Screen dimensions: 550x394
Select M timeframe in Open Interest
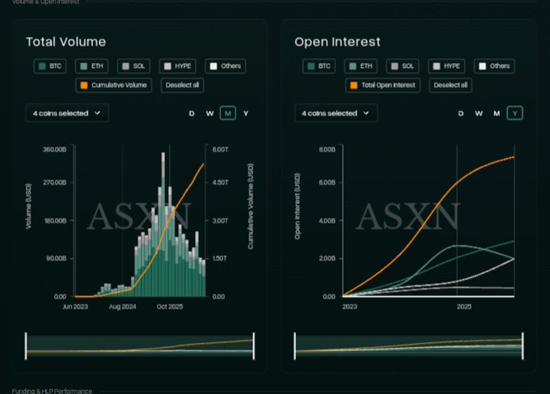point(497,113)
